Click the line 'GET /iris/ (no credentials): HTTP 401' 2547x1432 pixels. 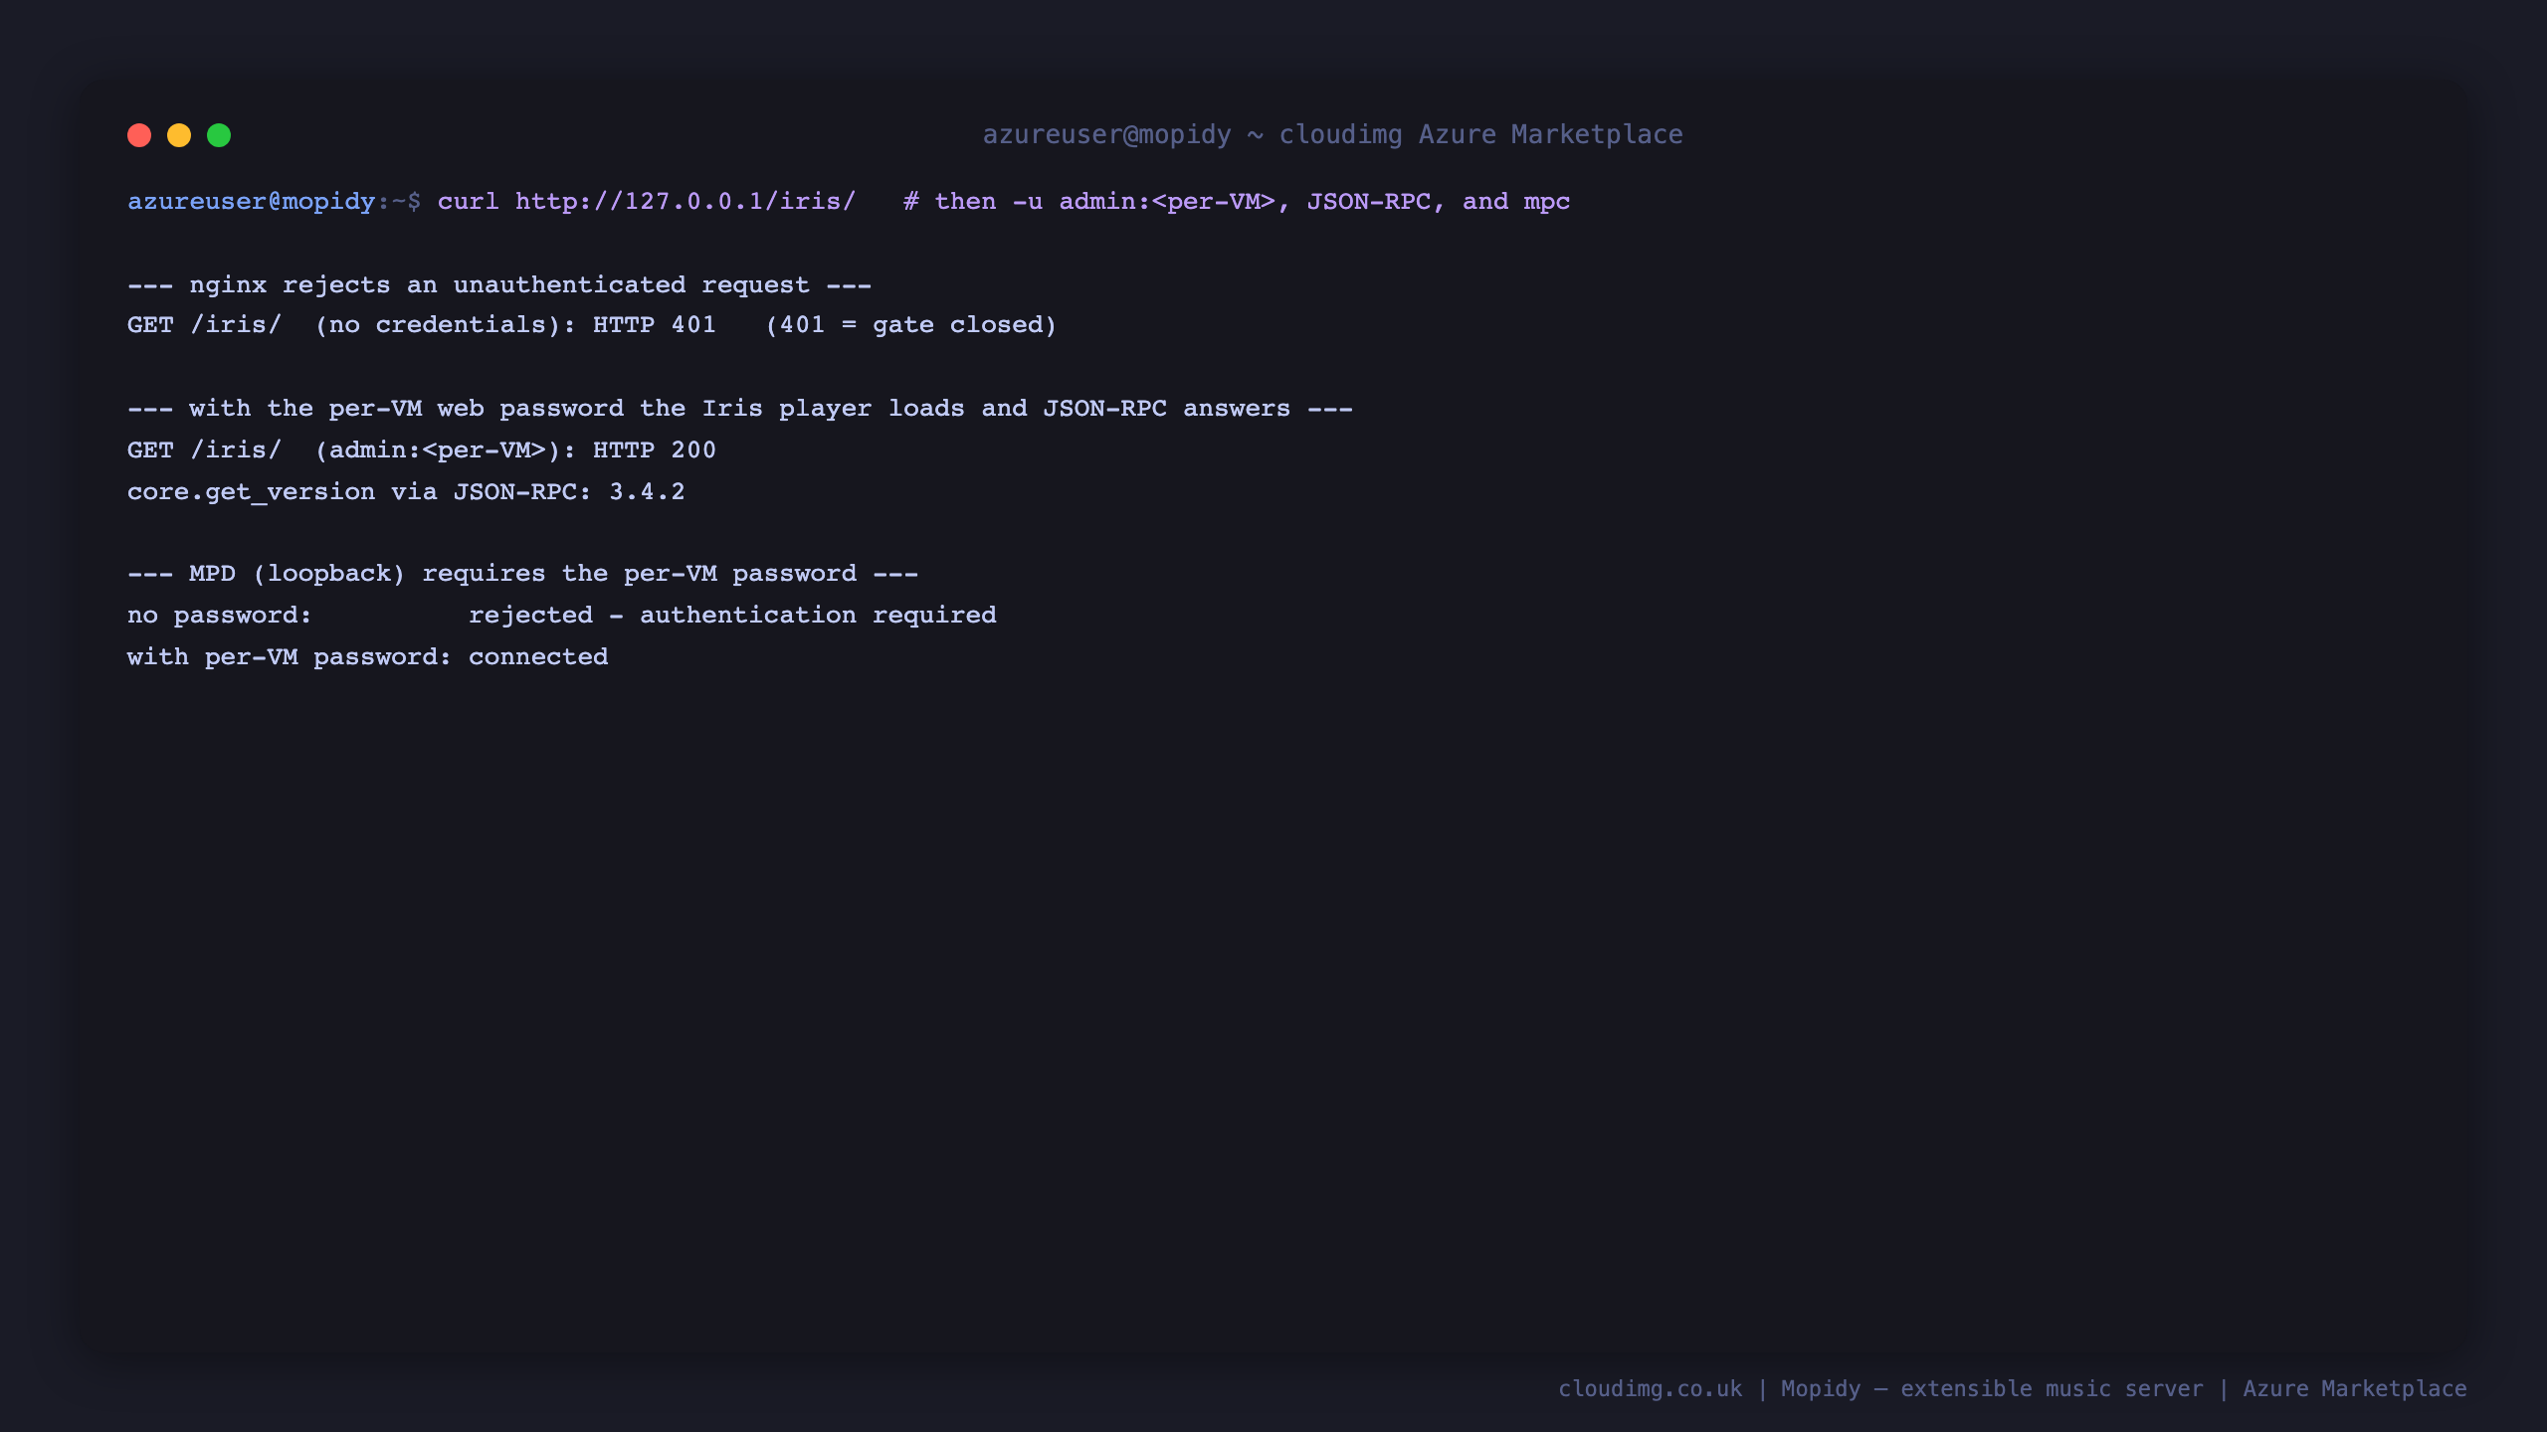tap(422, 325)
